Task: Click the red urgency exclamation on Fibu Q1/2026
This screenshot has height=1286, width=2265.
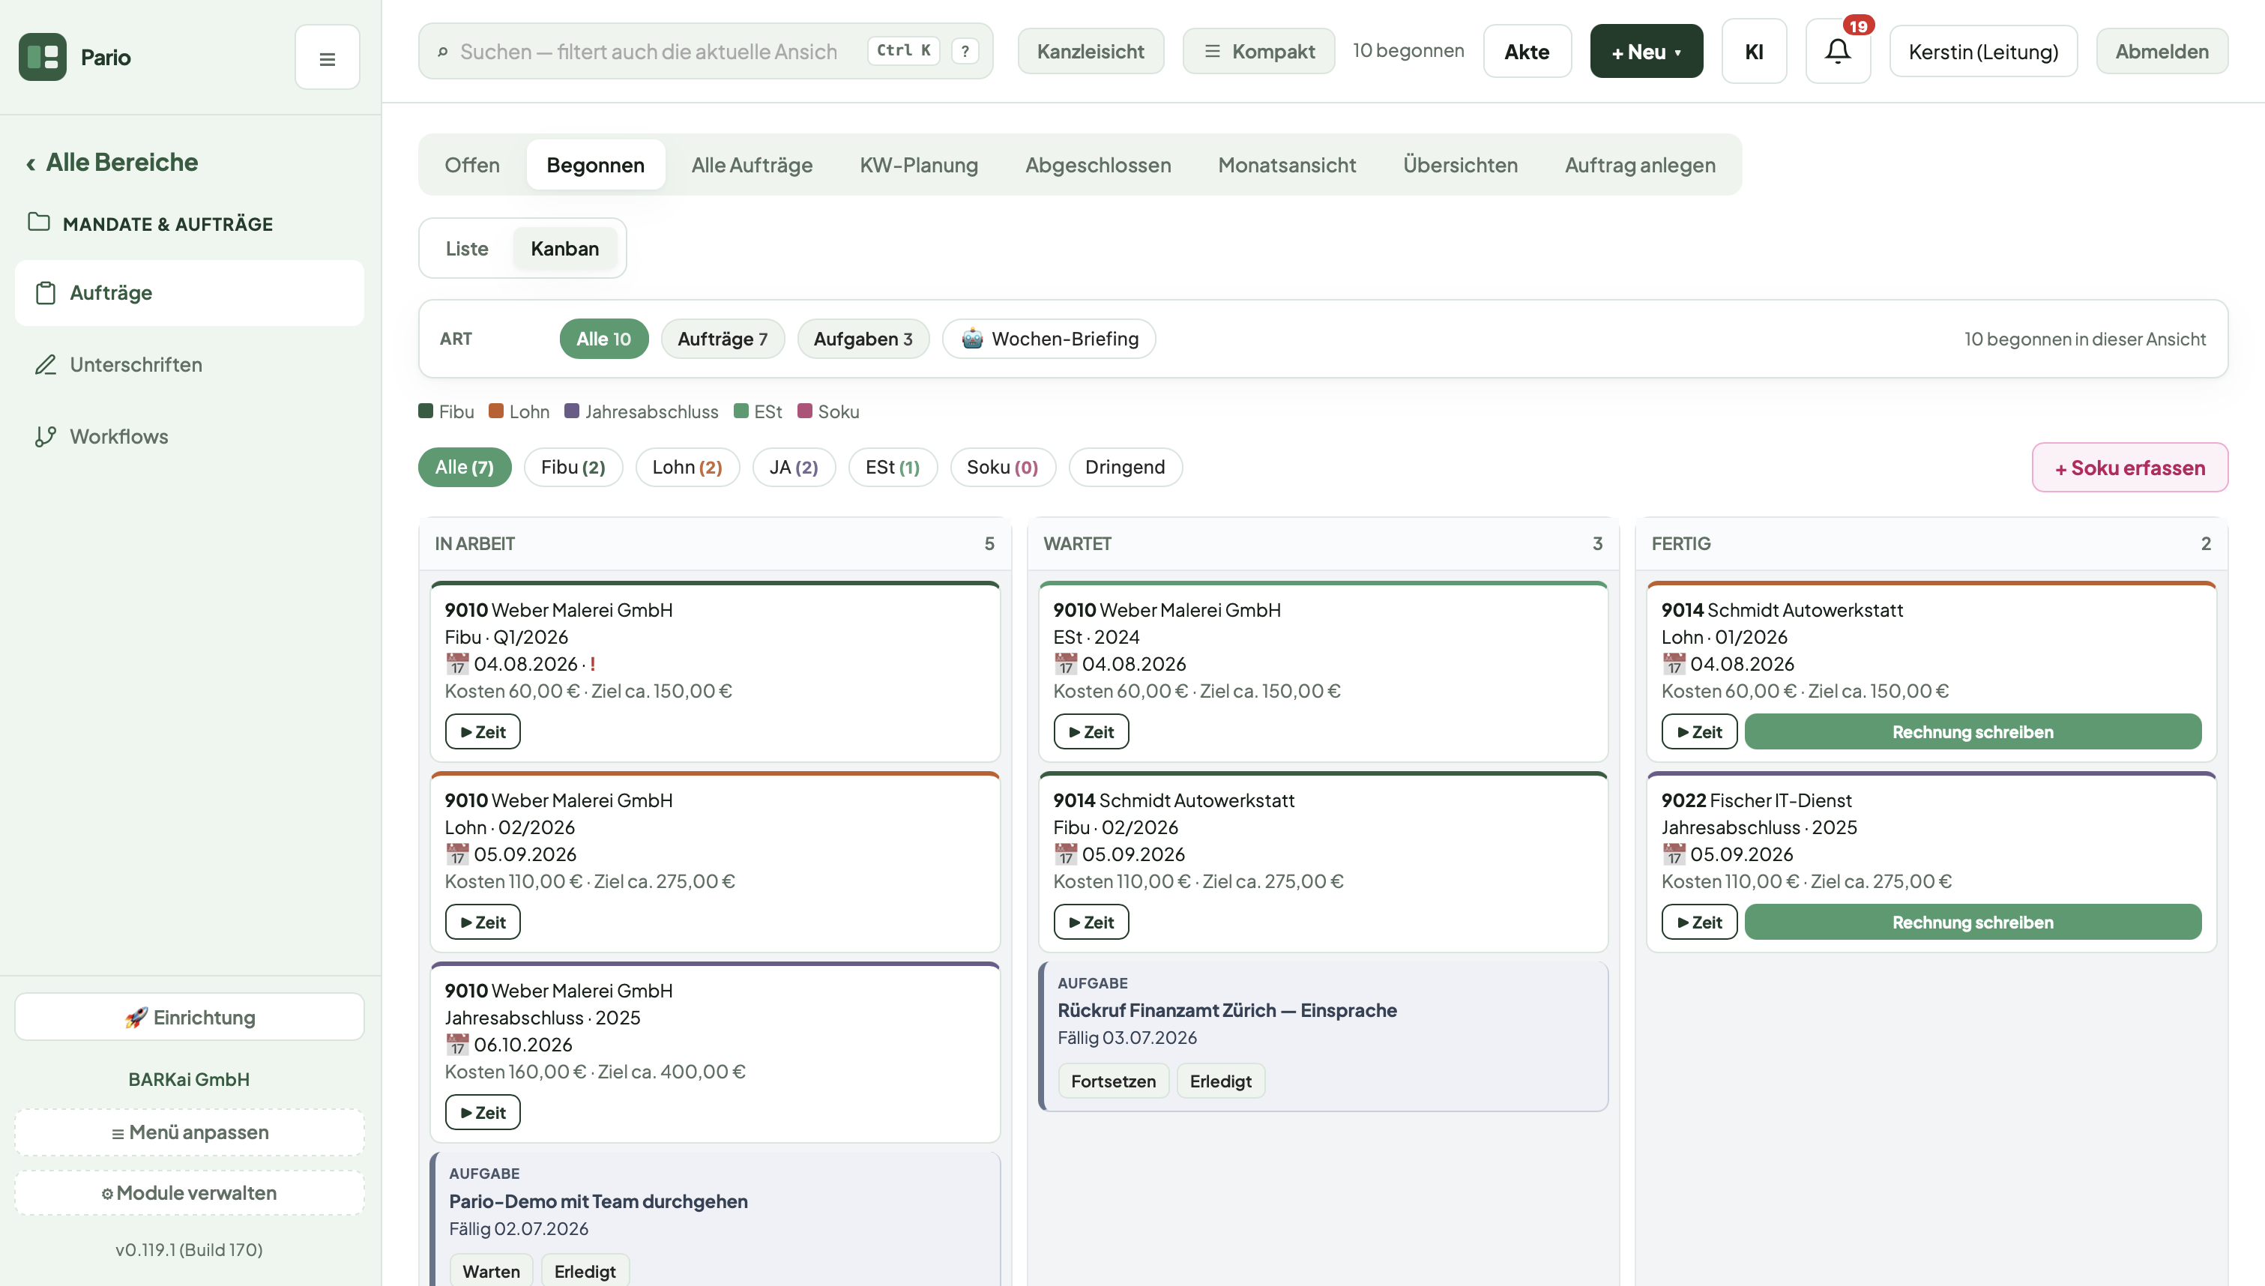Action: [593, 664]
